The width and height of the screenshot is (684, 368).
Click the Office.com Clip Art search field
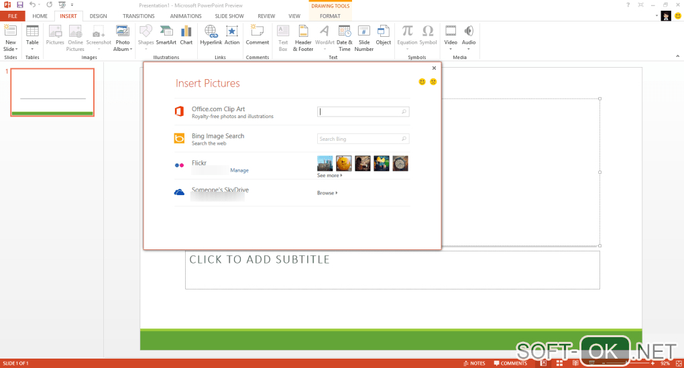(363, 112)
